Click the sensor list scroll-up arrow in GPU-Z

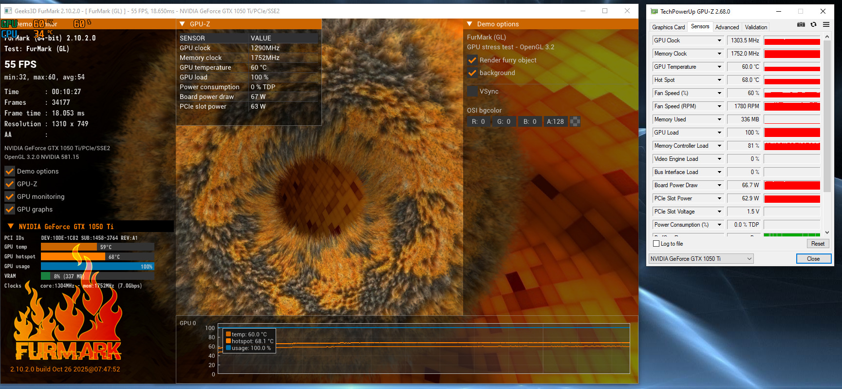[x=826, y=37]
